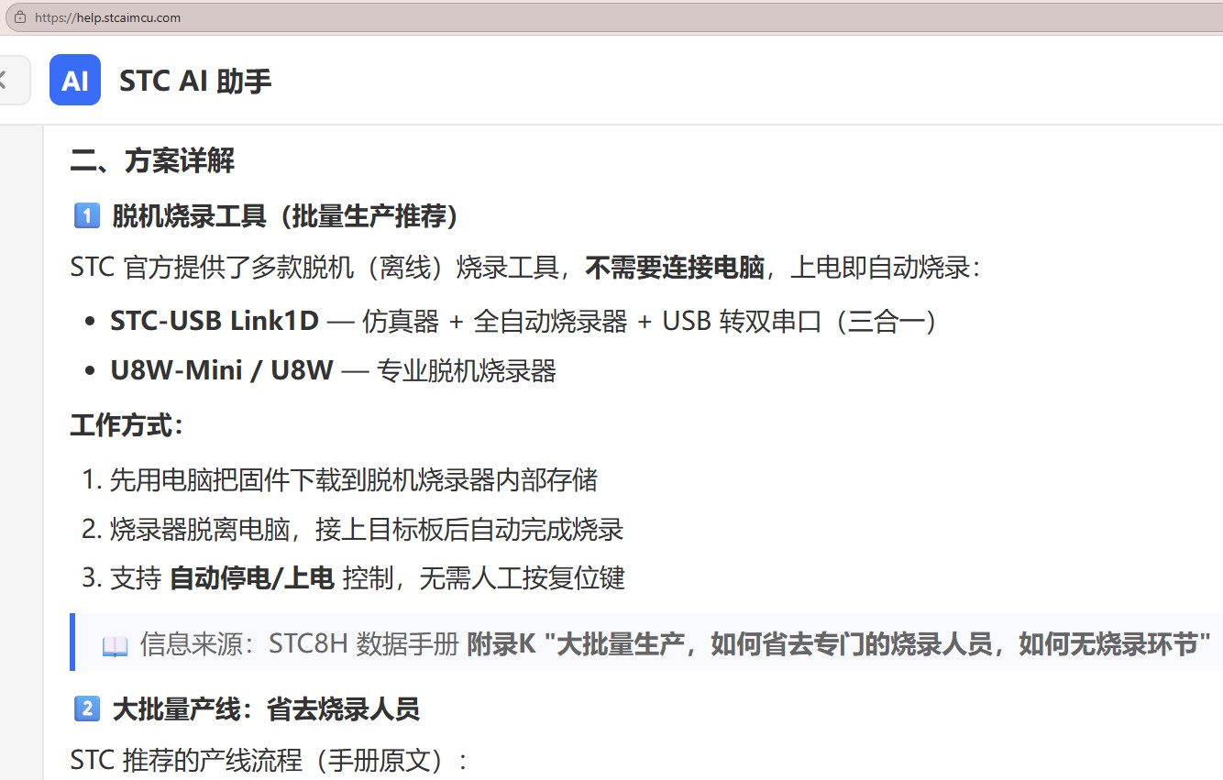Click the back button left of AI logo
The image size is (1223, 780).
click(x=11, y=80)
